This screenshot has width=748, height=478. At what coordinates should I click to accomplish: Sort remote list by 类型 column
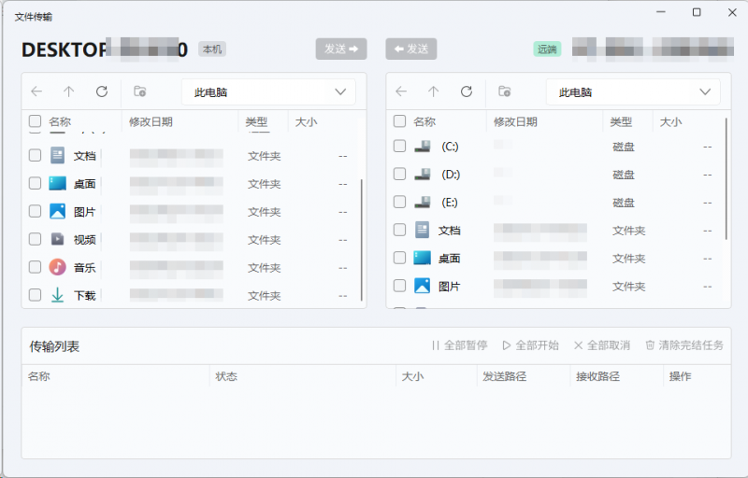pyautogui.click(x=621, y=122)
